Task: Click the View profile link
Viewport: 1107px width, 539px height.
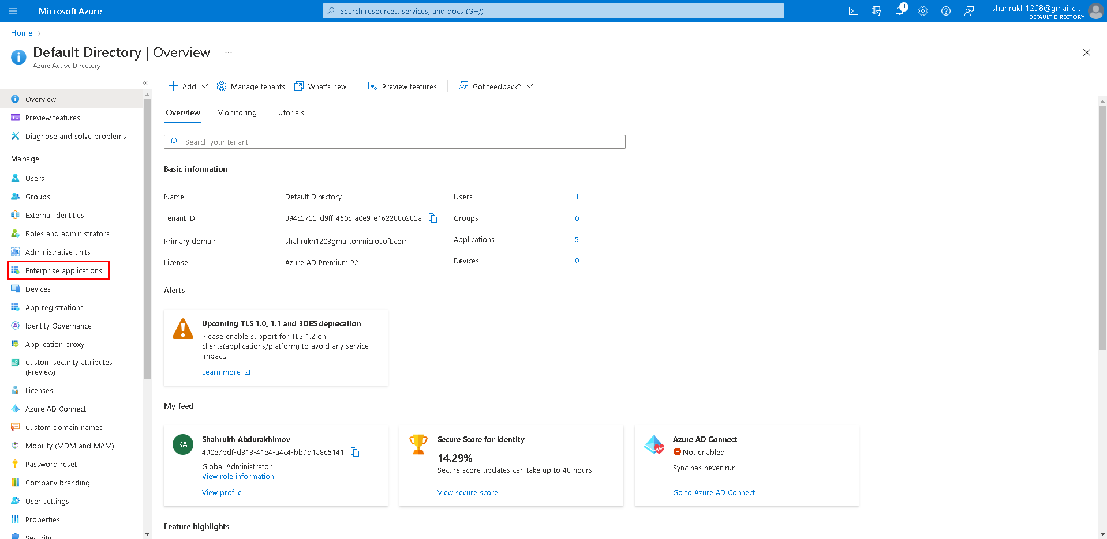Action: pyautogui.click(x=222, y=492)
